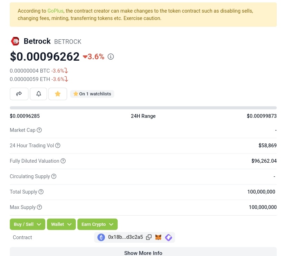
Task: Click the Market Cap question mark icon
Action: click(39, 130)
